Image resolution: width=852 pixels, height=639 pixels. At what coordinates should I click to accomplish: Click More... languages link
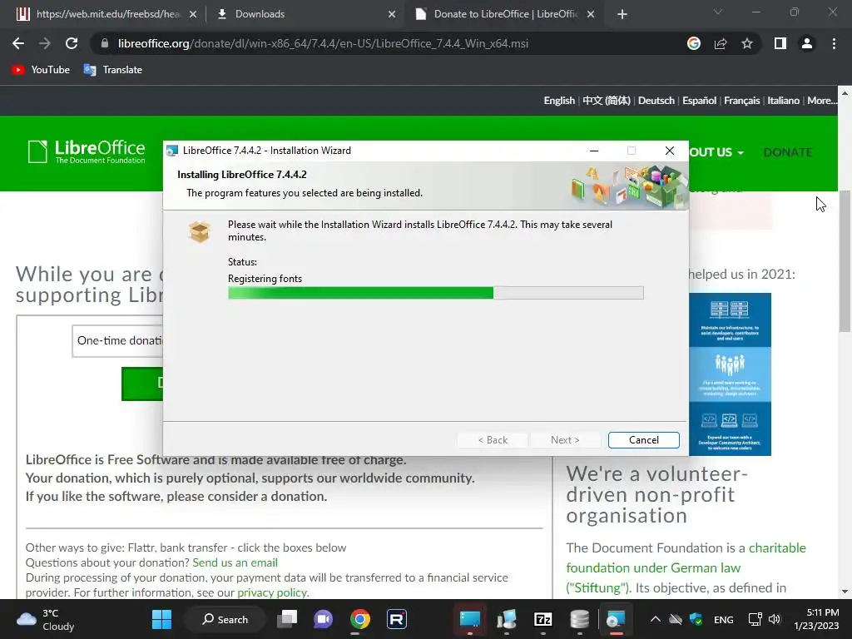[x=821, y=101]
